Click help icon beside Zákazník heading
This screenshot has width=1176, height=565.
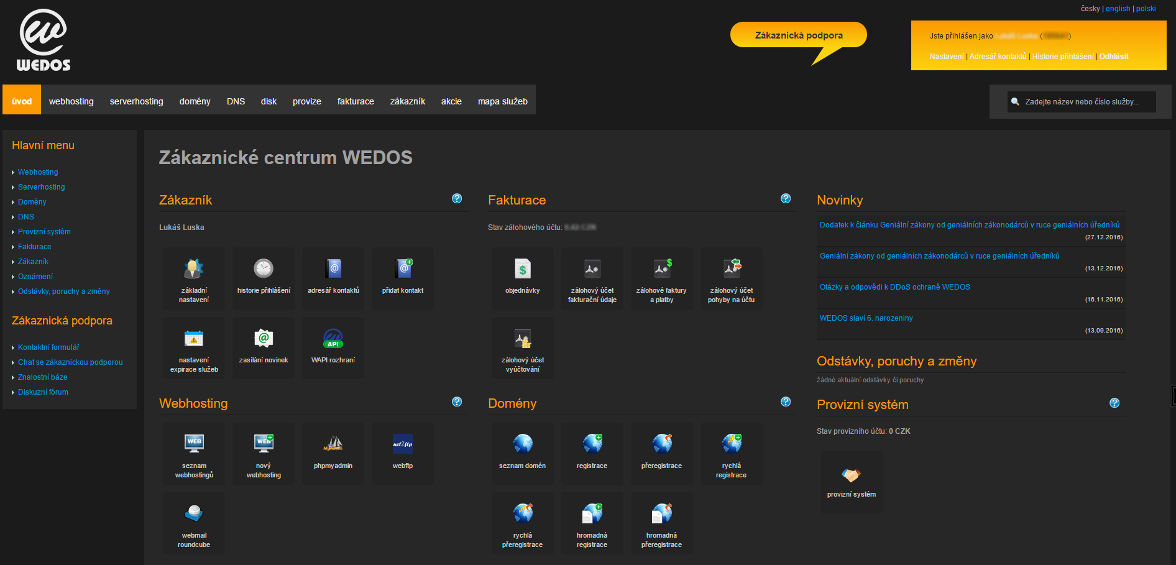[457, 198]
